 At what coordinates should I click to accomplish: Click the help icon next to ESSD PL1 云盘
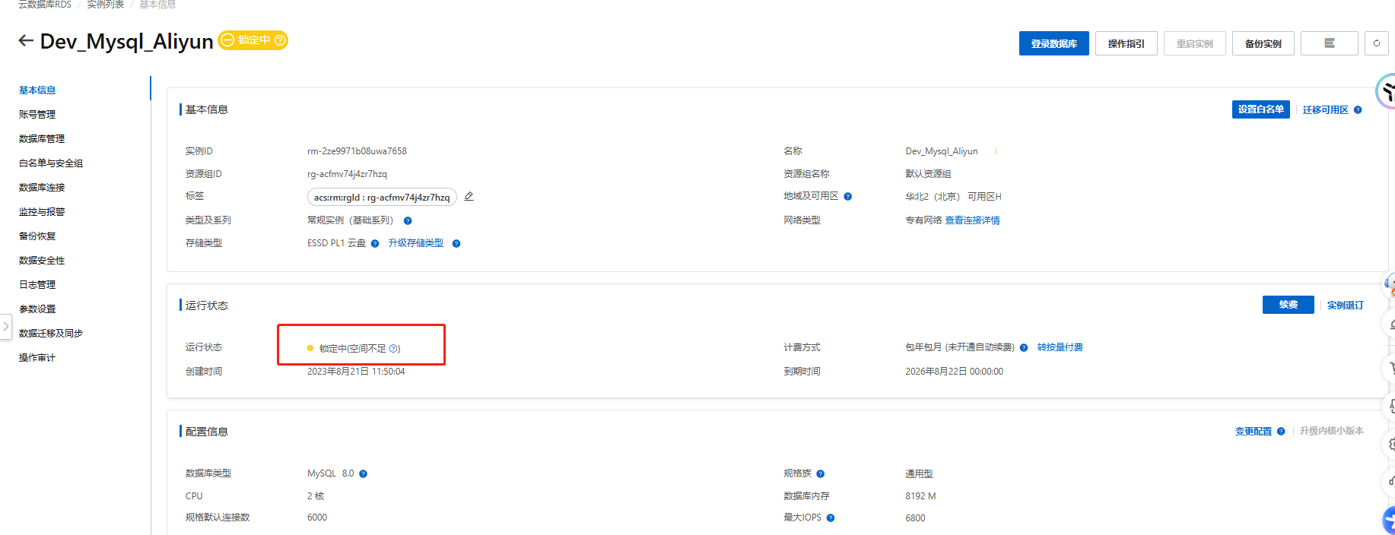[x=375, y=244]
